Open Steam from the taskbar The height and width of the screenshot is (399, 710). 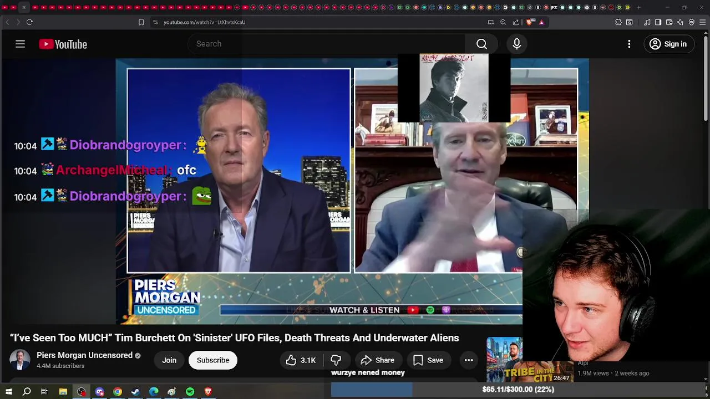135,392
